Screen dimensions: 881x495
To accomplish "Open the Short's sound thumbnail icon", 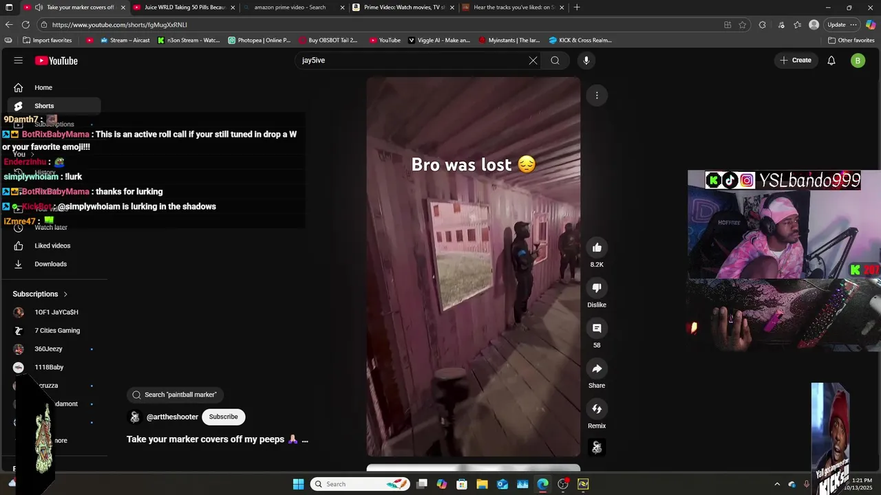I will pos(597,448).
